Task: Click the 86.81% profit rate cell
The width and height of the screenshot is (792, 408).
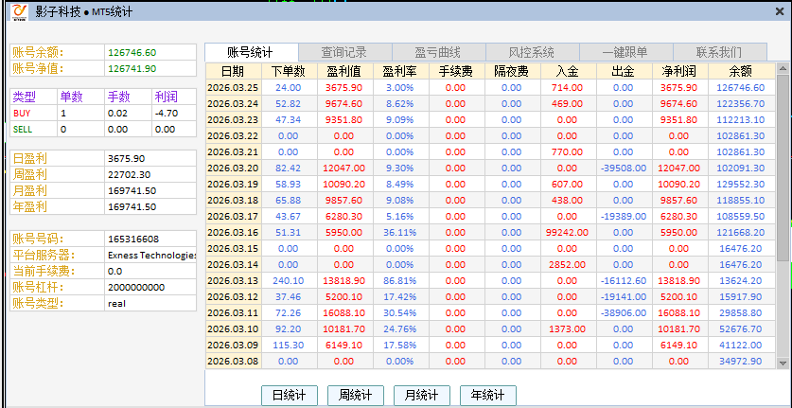Action: pos(401,280)
